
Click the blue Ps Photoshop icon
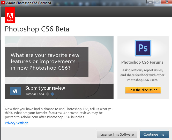pos(143,48)
